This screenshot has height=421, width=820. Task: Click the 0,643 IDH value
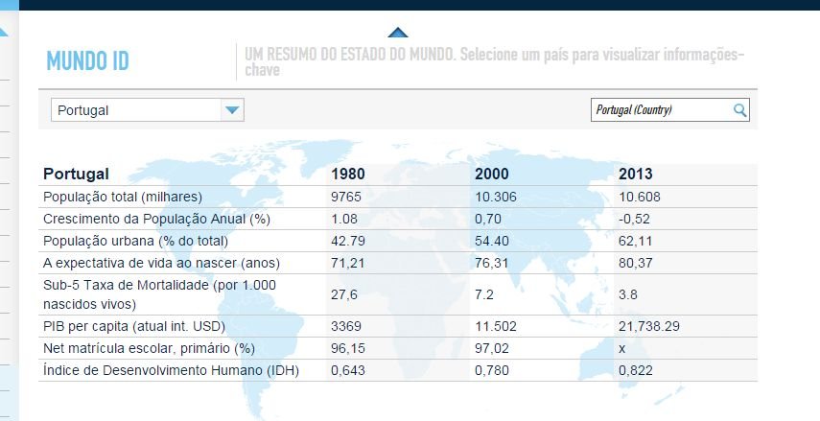click(348, 370)
